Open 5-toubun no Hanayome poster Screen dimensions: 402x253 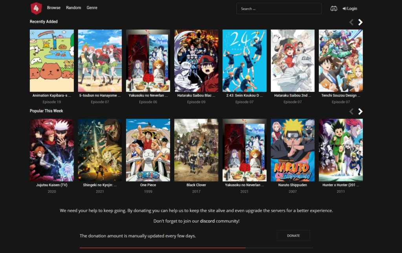tap(100, 60)
